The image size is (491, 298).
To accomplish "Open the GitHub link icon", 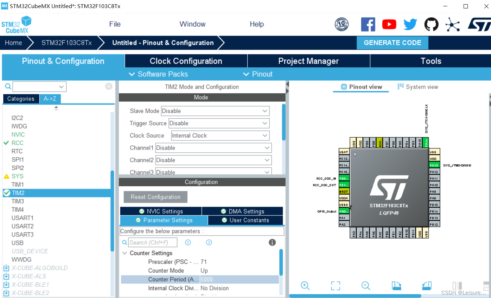I will (x=431, y=24).
